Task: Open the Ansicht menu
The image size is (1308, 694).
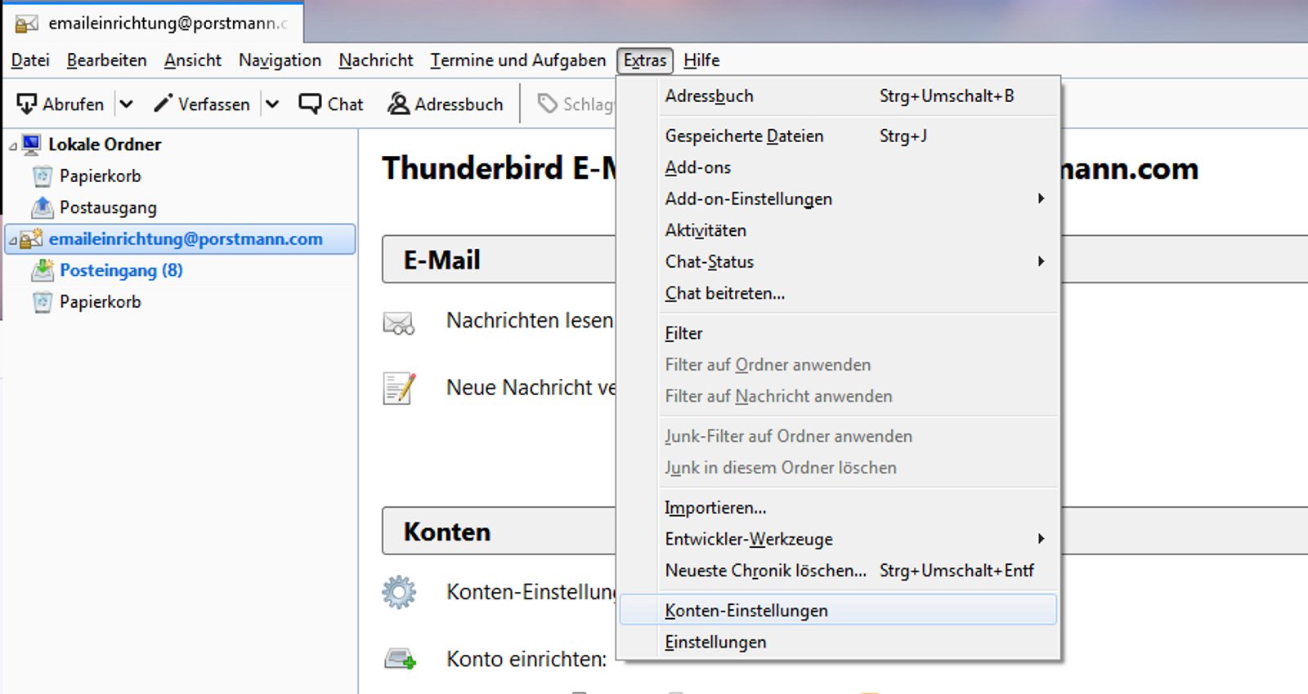Action: point(193,60)
